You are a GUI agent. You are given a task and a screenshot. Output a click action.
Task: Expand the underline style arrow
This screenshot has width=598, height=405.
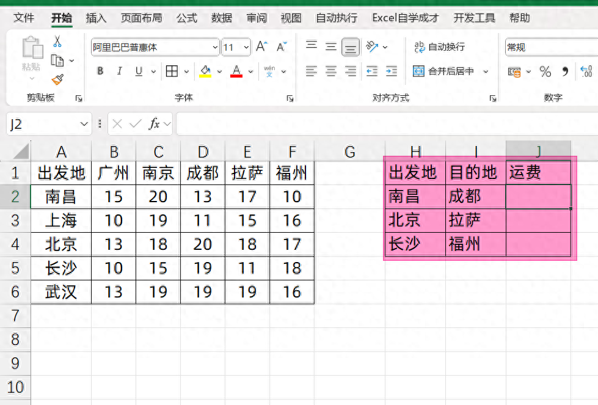pyautogui.click(x=153, y=71)
